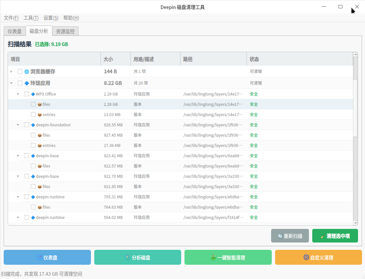Click the dashboard gauge icon on 仪表盘 button

point(39,257)
